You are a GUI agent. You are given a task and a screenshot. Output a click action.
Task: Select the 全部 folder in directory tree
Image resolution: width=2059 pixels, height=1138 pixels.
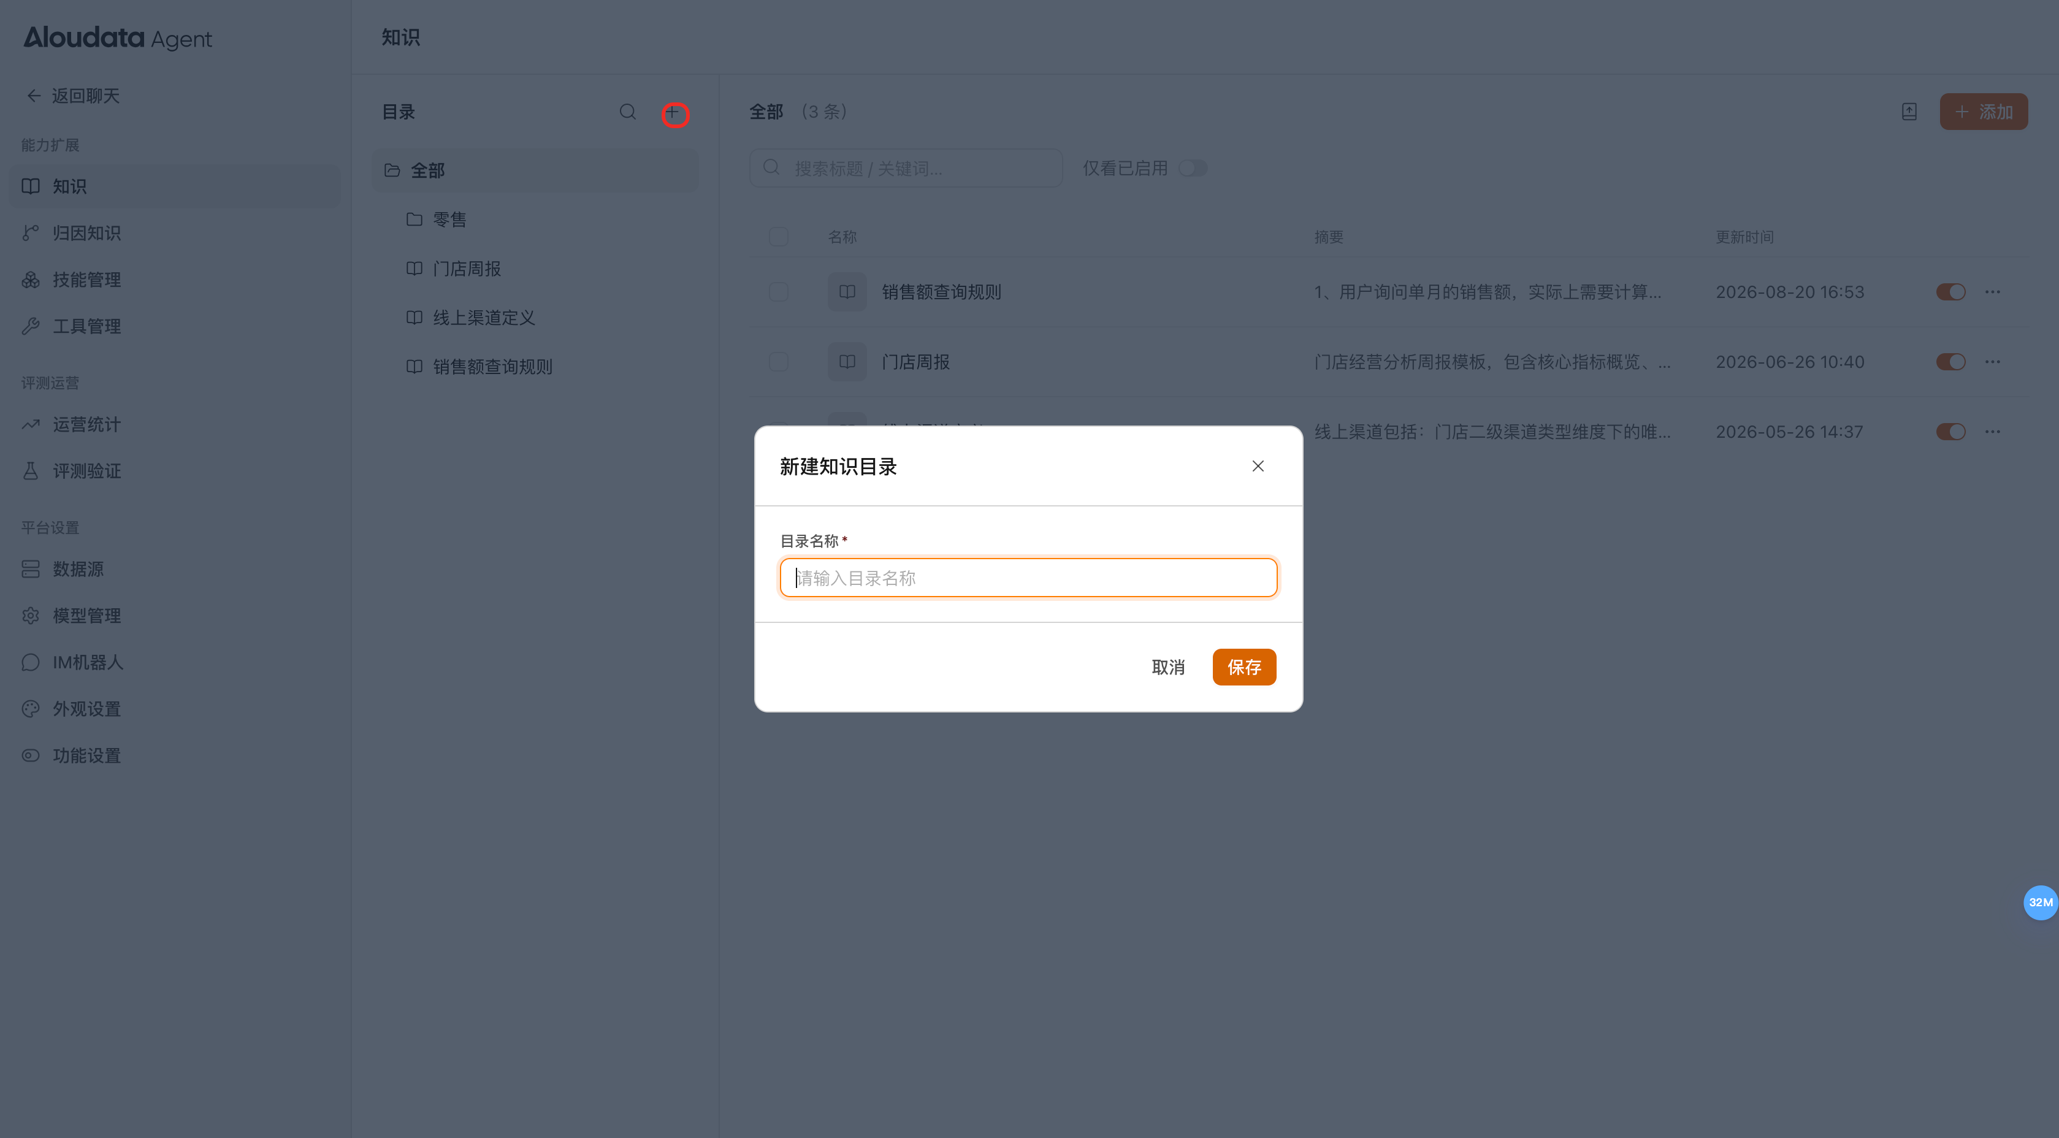[535, 170]
